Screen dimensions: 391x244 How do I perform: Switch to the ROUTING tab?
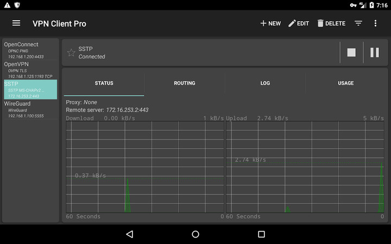pyautogui.click(x=185, y=83)
